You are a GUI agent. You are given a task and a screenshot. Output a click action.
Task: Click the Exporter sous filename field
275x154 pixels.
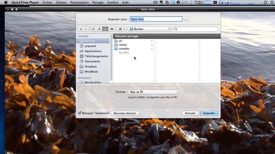click(156, 19)
